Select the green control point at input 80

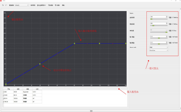74,43
